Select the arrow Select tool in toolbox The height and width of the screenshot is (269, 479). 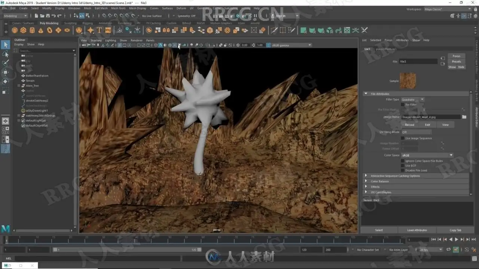(x=5, y=45)
